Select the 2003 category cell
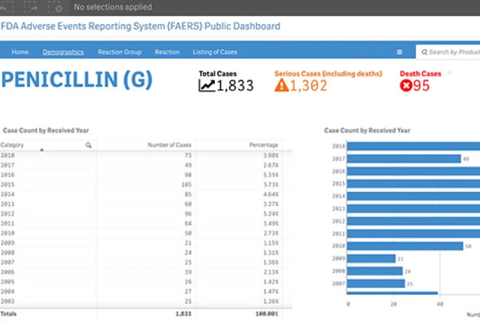This screenshot has width=480, height=324. click(8, 301)
